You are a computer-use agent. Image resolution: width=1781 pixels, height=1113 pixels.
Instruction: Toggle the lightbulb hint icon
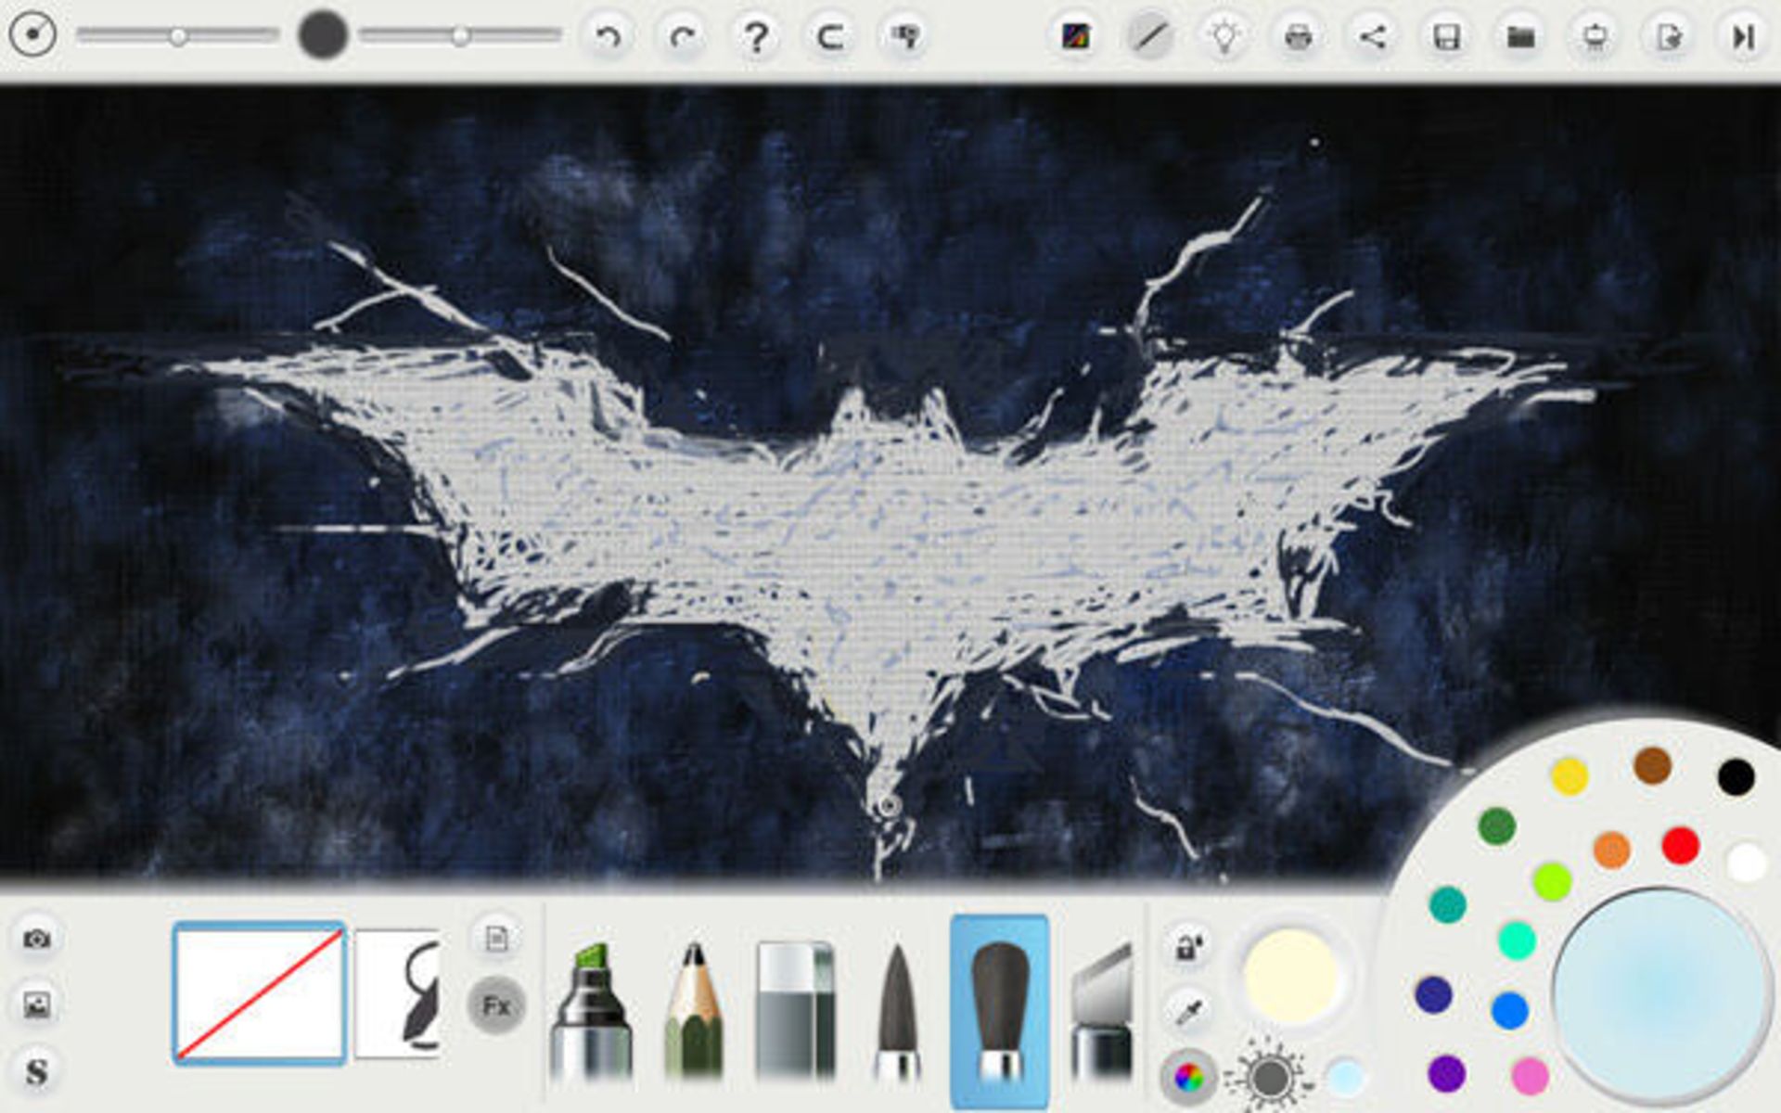[1224, 37]
